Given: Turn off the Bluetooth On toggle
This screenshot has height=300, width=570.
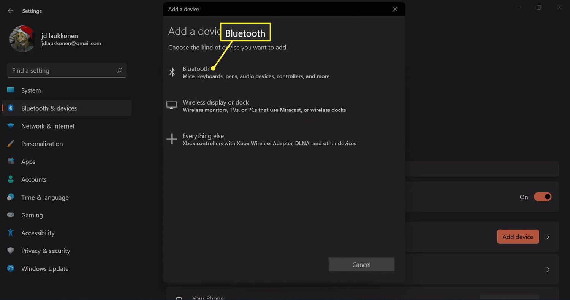Looking at the screenshot, I should [x=542, y=197].
